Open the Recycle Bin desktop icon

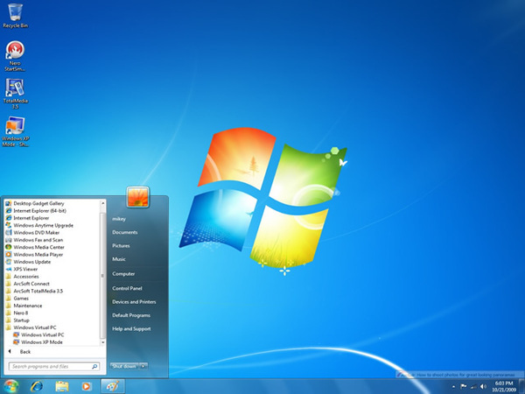coord(15,16)
